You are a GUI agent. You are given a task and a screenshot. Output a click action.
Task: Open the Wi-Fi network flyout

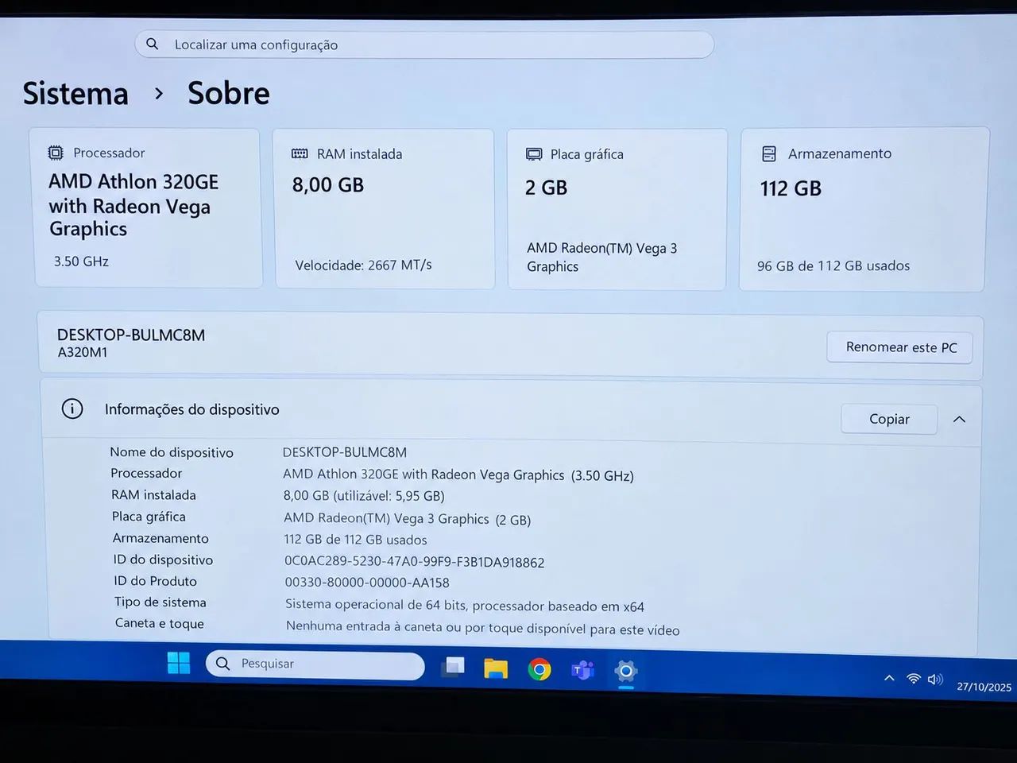tap(914, 679)
